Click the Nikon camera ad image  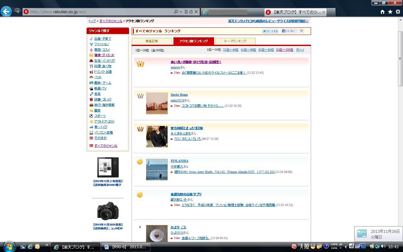point(108,211)
